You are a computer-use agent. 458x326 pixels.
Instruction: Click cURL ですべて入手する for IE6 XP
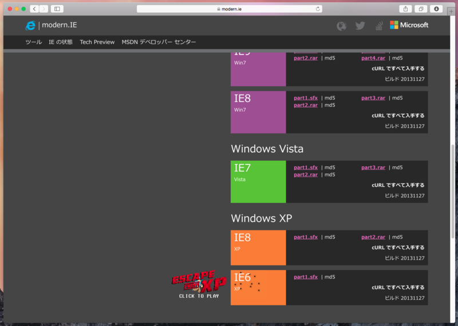click(398, 288)
